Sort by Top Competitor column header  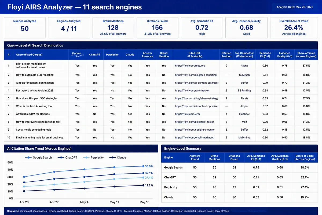pos(244,55)
